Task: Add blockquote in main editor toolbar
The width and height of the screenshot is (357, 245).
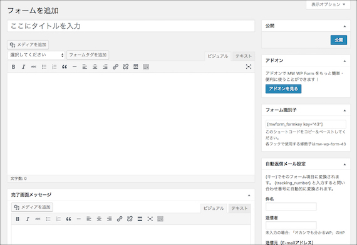Action: click(x=65, y=66)
